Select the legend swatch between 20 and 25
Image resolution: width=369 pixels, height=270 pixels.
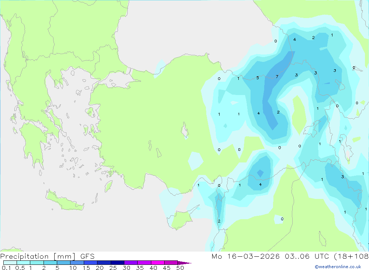click(104, 263)
